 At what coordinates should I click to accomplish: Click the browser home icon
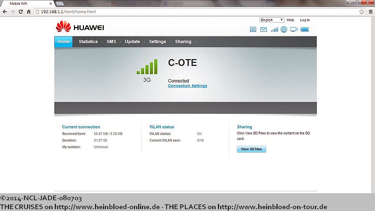29,11
